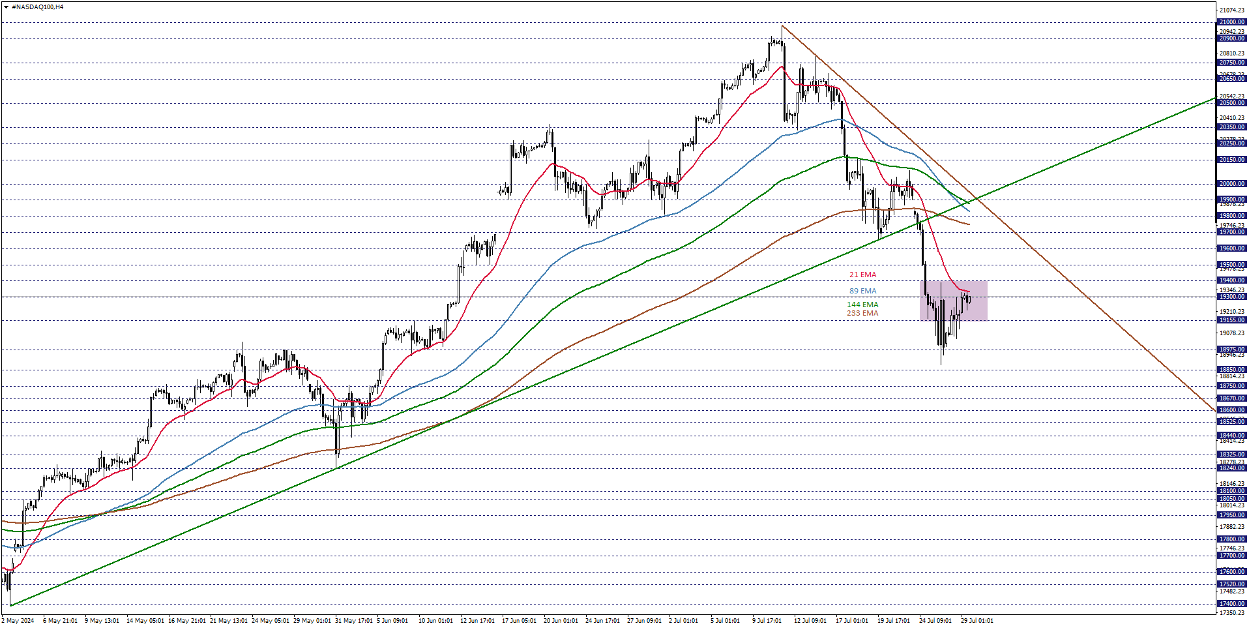Screen dimensions: 1249x628
Task: Click the '24 Jul 09:01' time axis label
Action: 935,621
